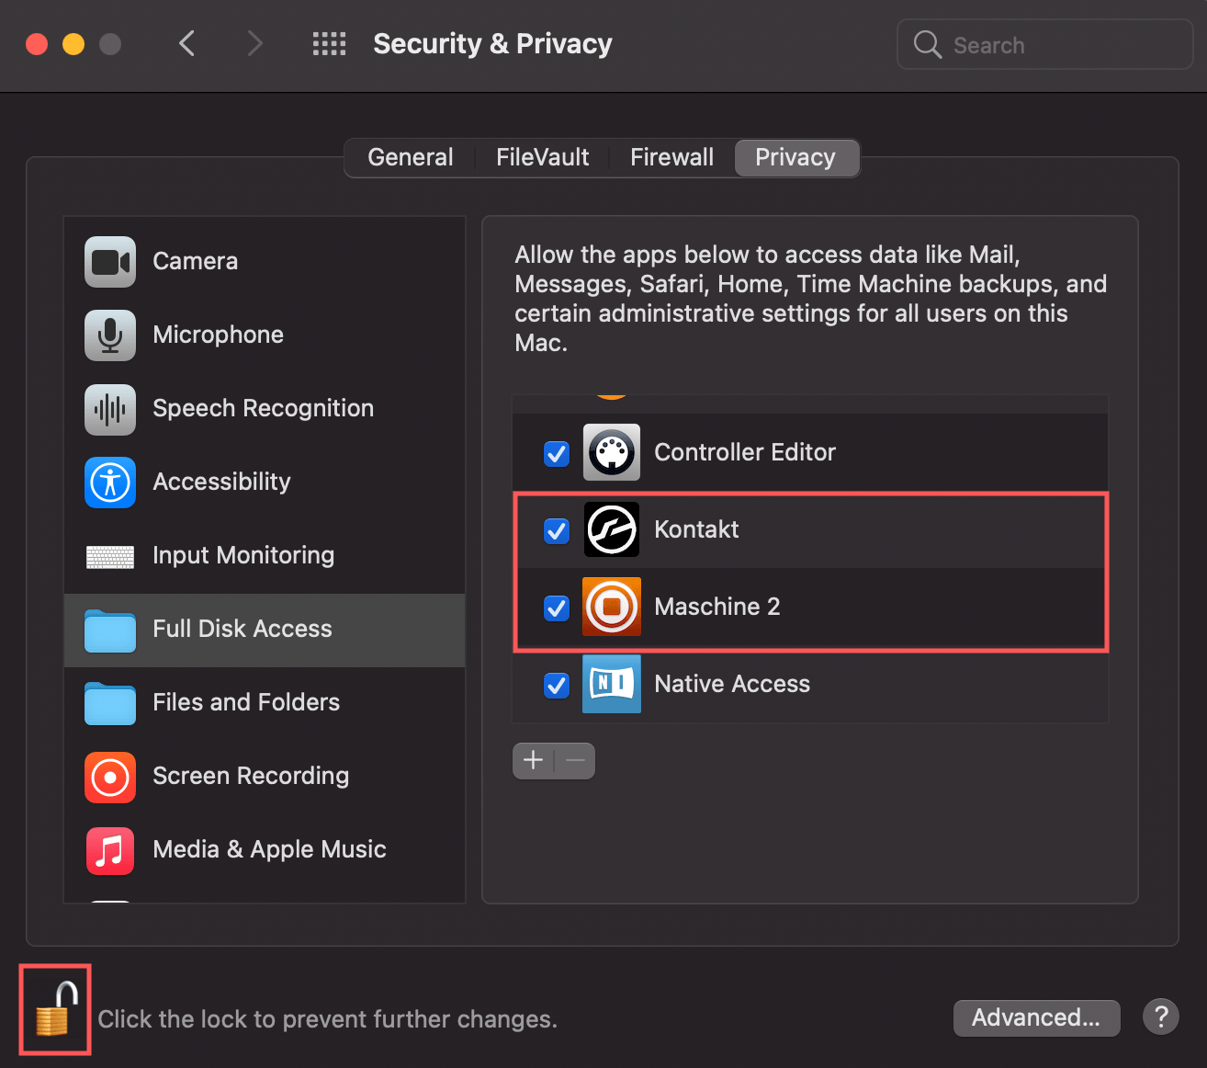Uncheck the Maschine 2 checkbox
The width and height of the screenshot is (1207, 1068).
pos(557,608)
